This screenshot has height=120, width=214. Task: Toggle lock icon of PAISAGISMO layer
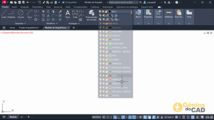pos(107,44)
